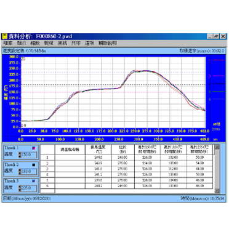
Task: Open the 顯示 (Display) menu
Action: pyautogui.click(x=22, y=43)
